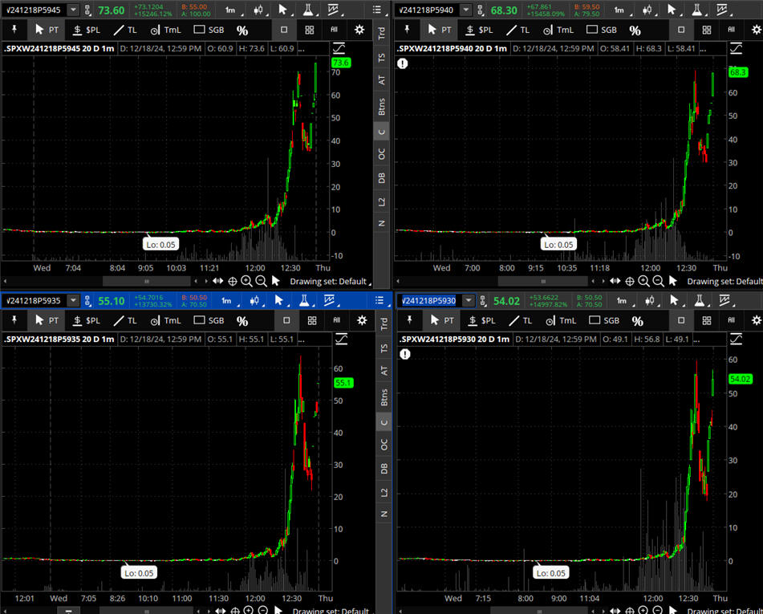Open TS side tab beside P5945 chart
Screen dimensions: 763x614
(382, 58)
